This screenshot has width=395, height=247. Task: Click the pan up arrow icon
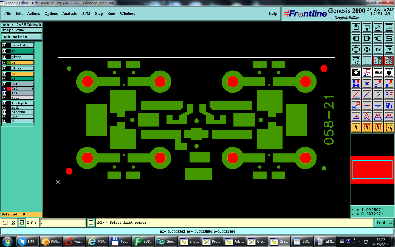pos(356,27)
